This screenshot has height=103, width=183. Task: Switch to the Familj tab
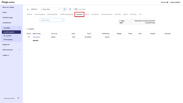click(x=87, y=15)
